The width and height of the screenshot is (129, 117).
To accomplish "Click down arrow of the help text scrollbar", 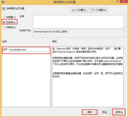I will point(125,106).
